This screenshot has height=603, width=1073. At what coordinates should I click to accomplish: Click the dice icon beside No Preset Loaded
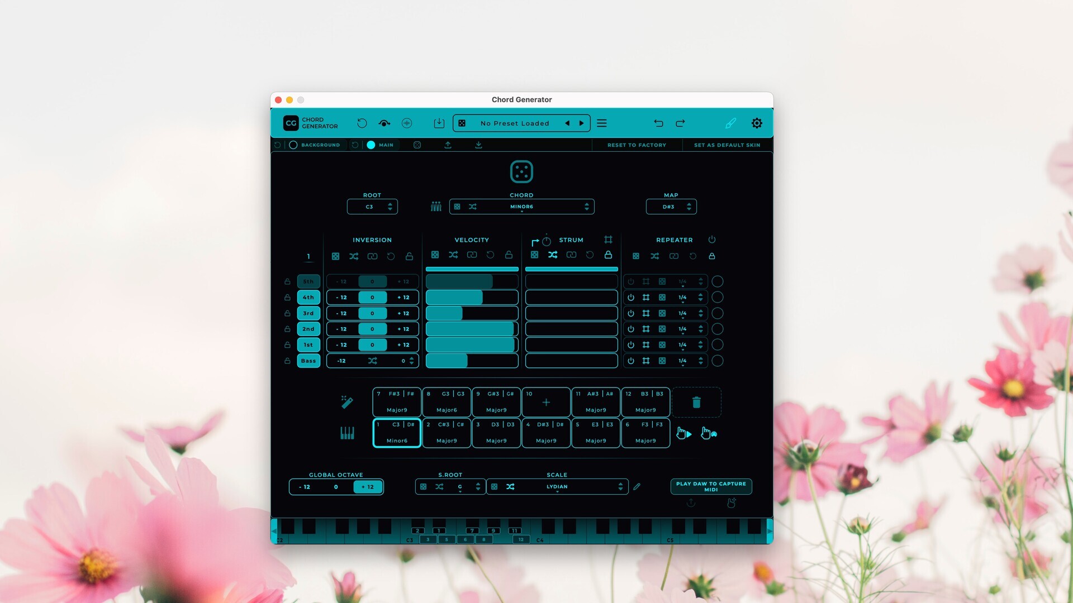pyautogui.click(x=462, y=123)
